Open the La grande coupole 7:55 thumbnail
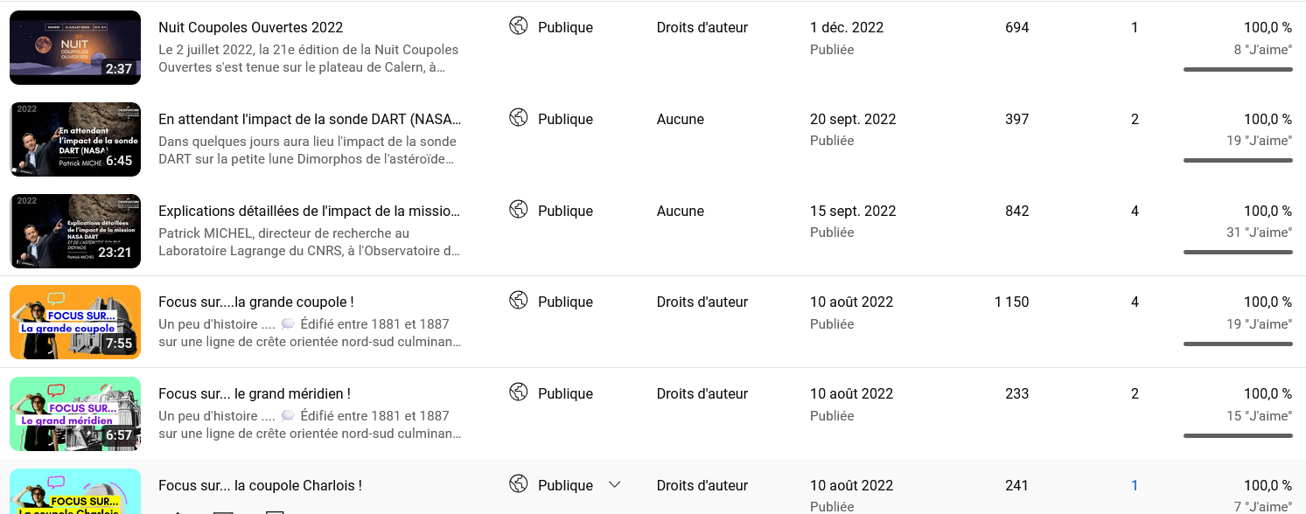The height and width of the screenshot is (514, 1306). (x=75, y=322)
